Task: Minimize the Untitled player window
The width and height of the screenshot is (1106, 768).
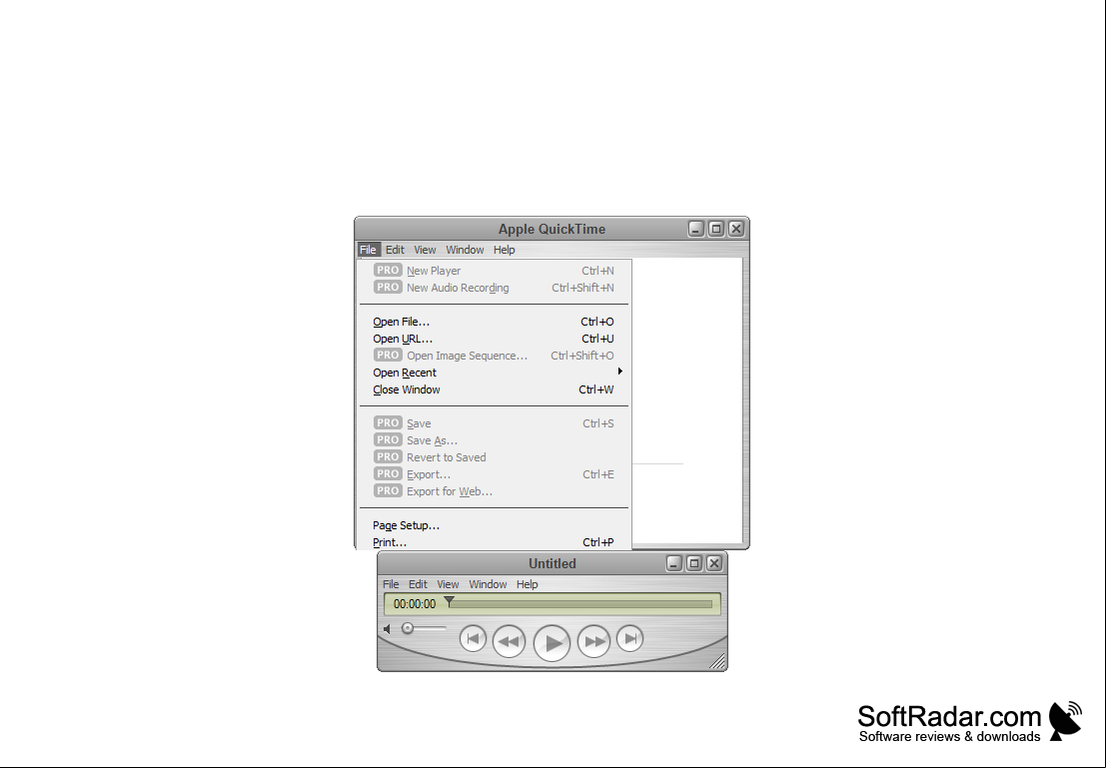Action: [x=674, y=563]
